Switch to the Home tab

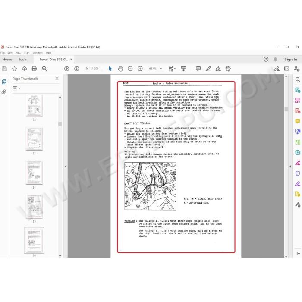(x=7, y=60)
